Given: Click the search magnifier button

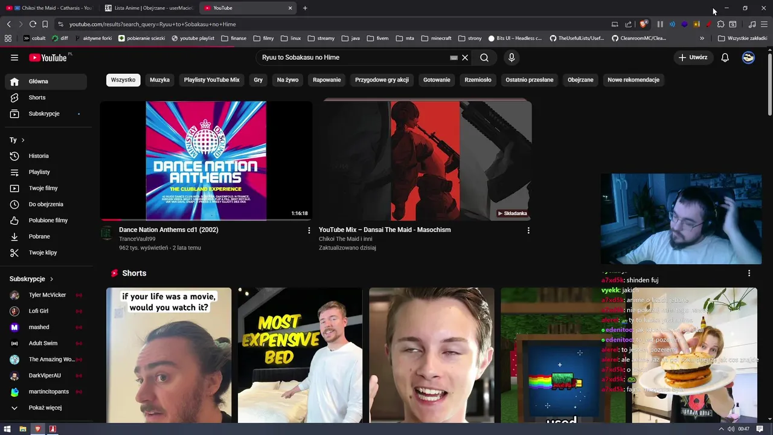Looking at the screenshot, I should click(484, 57).
